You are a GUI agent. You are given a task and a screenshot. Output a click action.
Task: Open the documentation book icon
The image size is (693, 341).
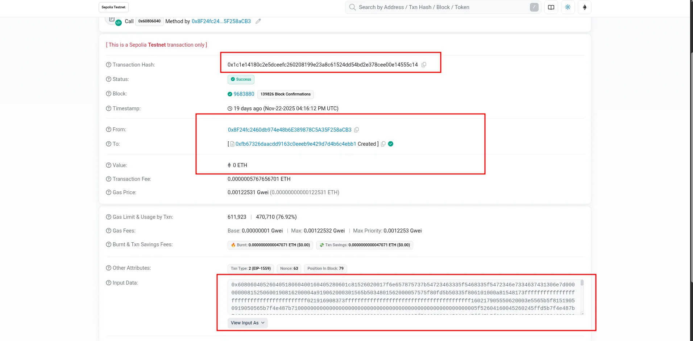coord(551,7)
